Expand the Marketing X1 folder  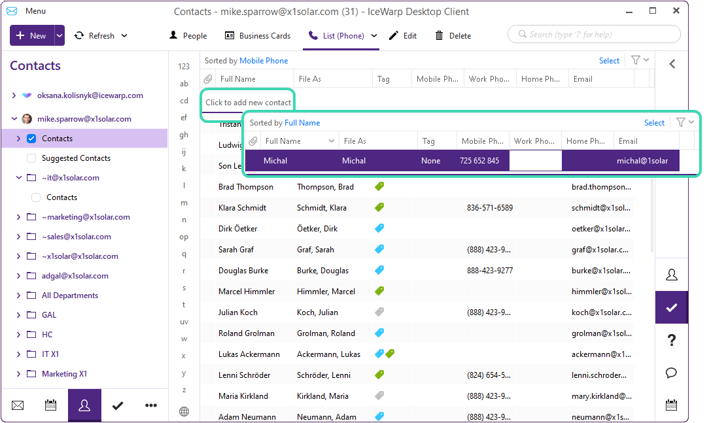point(18,374)
